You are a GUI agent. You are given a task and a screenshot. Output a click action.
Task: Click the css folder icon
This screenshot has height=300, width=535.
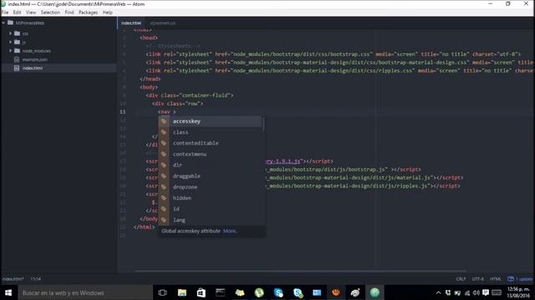point(17,33)
